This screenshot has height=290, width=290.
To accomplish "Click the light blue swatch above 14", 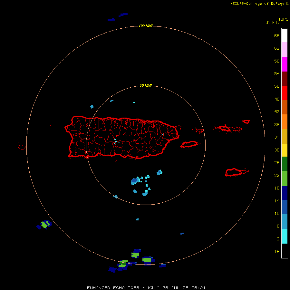I will pyautogui.click(x=285, y=222).
